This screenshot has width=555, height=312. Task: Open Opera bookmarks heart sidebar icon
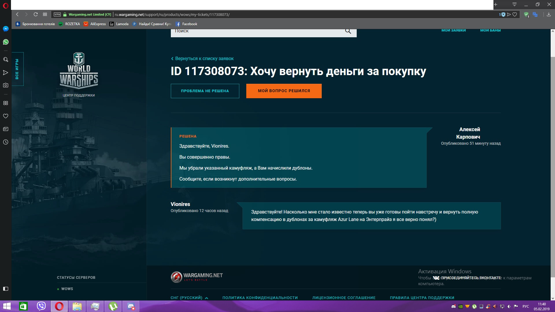(x=5, y=116)
